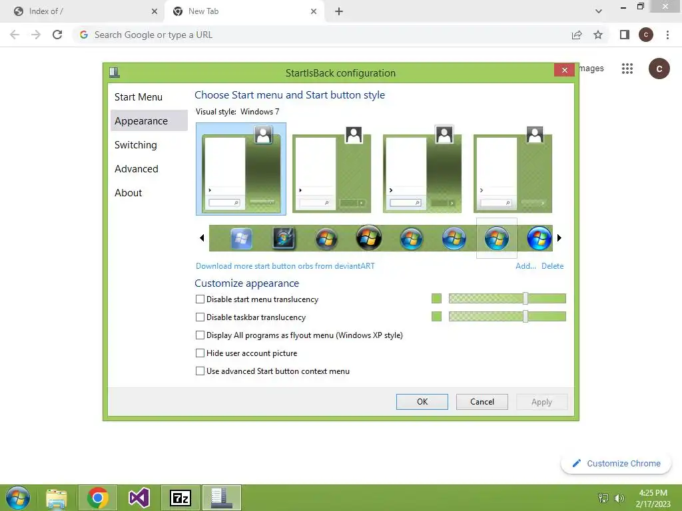Select the Windows 8 flat square start orb
This screenshot has width=682, height=511.
[x=241, y=238]
